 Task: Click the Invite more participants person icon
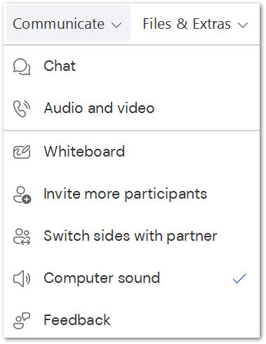22,194
